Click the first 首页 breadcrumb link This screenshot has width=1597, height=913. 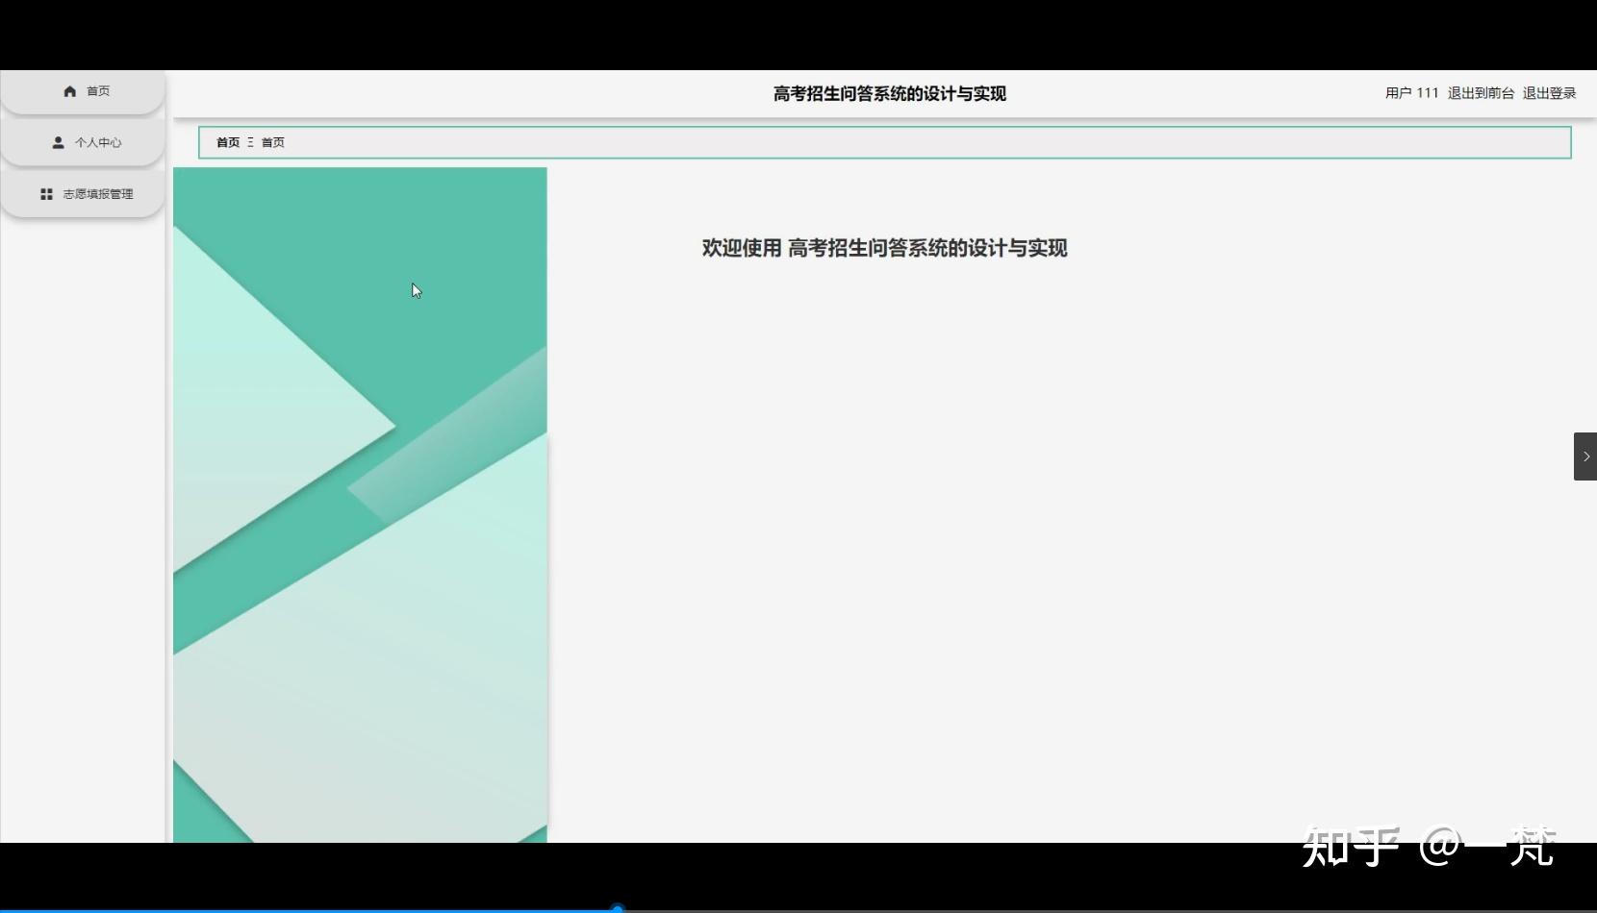click(227, 141)
